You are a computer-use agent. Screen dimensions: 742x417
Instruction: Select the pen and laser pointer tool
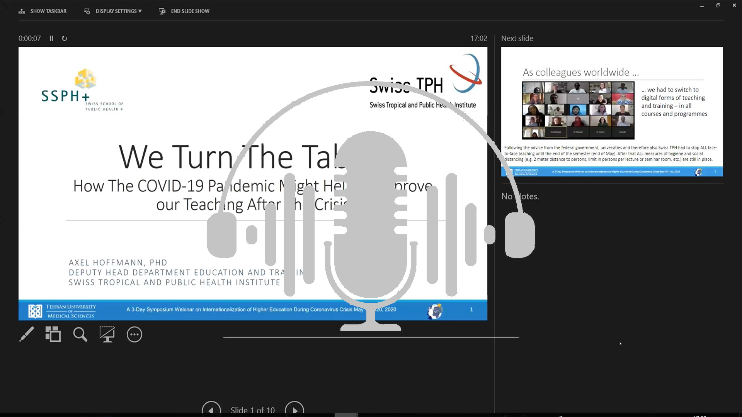pos(27,334)
